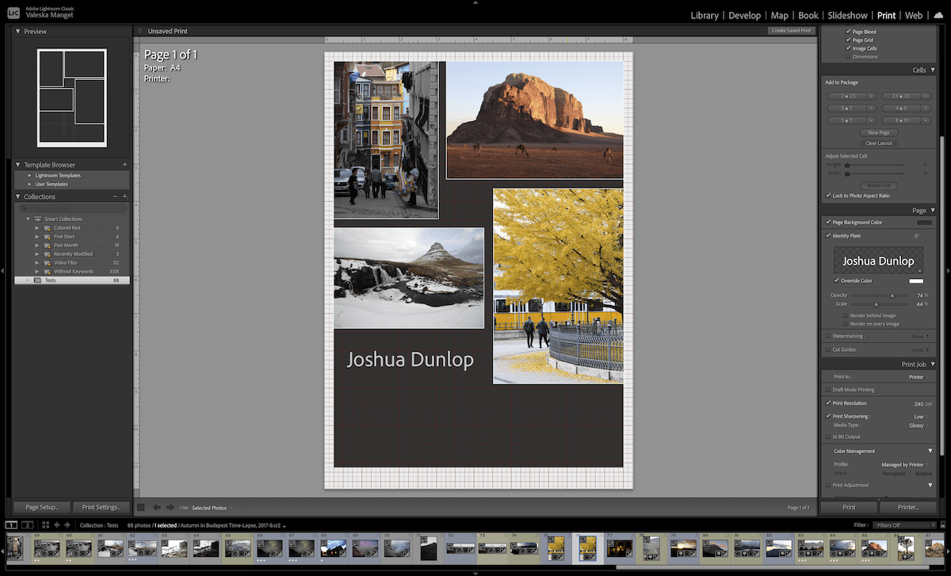Viewport: 951px width, 576px height.
Task: Open the secondary window using the '2' icon
Action: (x=28, y=525)
